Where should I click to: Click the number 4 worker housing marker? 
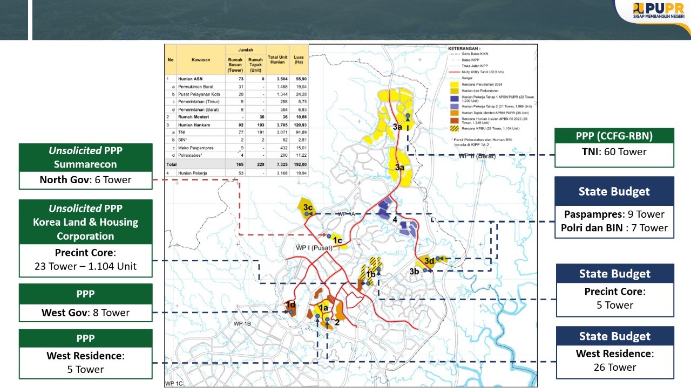395,220
